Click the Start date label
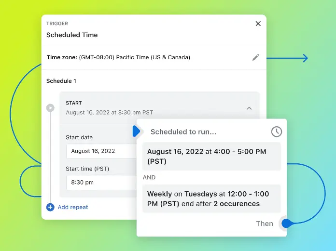Viewport: 336px width, 251px height. click(79, 137)
